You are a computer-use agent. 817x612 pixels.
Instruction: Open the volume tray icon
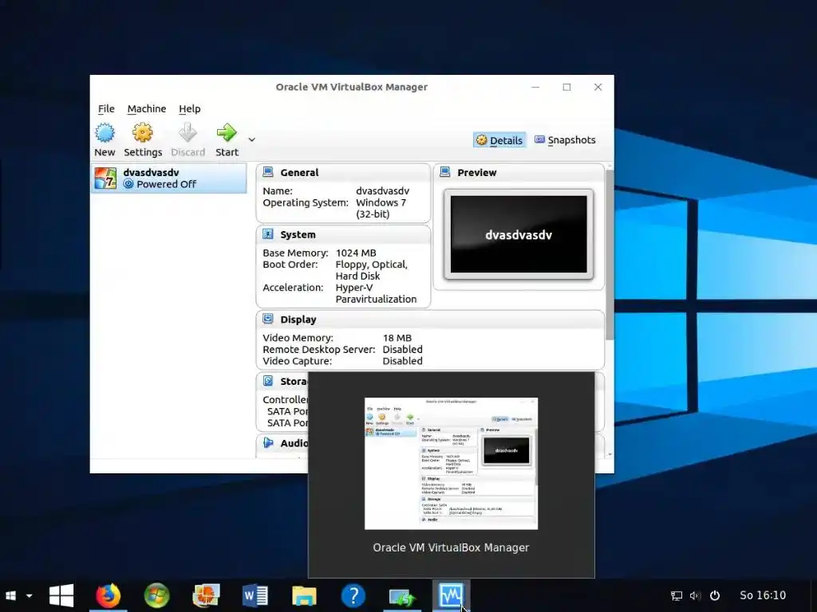[695, 595]
